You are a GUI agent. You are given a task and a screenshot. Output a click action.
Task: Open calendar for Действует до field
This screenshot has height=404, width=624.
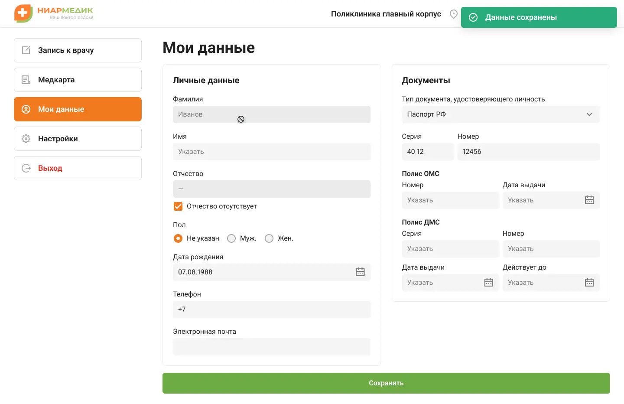(589, 282)
